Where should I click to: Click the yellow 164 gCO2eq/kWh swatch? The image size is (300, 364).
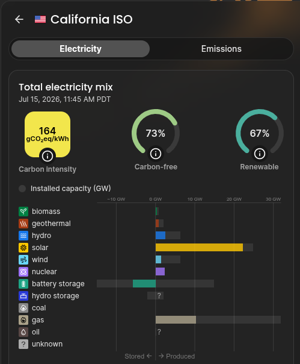pyautogui.click(x=47, y=134)
